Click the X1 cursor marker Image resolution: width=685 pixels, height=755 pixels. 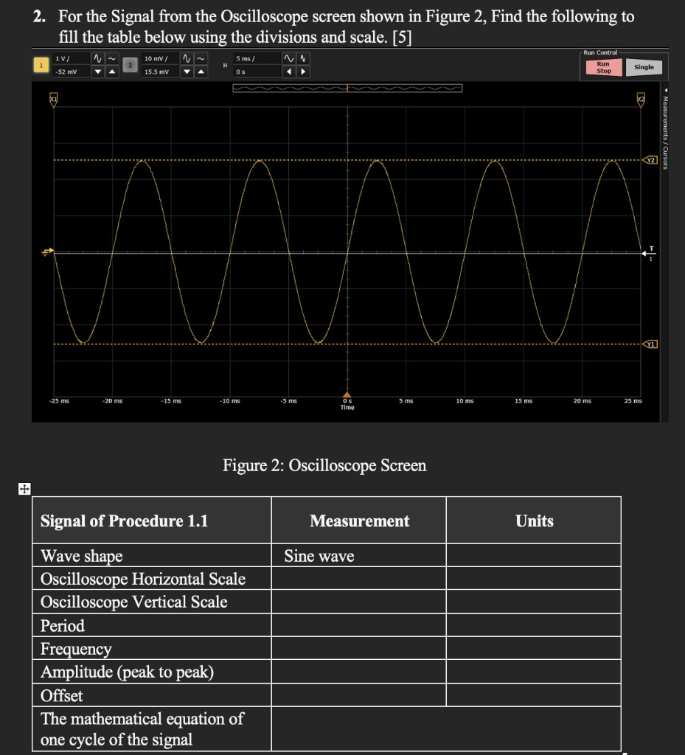(52, 97)
